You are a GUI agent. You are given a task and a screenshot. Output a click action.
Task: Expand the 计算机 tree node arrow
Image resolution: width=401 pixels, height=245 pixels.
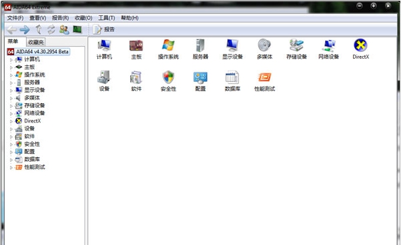[x=11, y=60]
